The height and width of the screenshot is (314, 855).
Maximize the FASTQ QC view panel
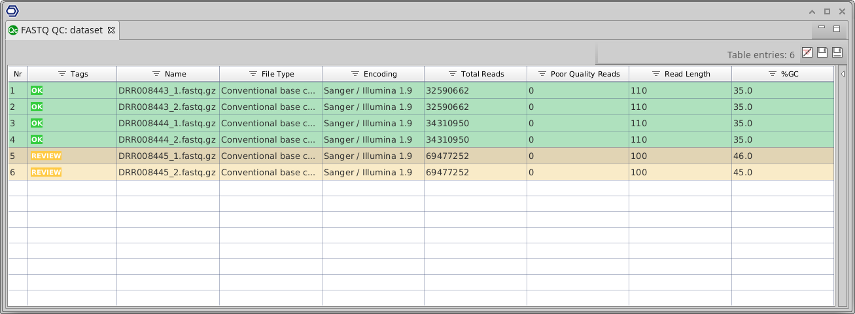pos(837,29)
